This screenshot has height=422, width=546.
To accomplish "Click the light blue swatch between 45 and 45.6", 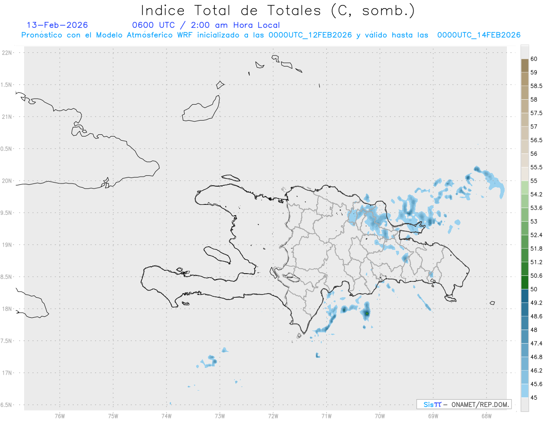I will [x=525, y=391].
